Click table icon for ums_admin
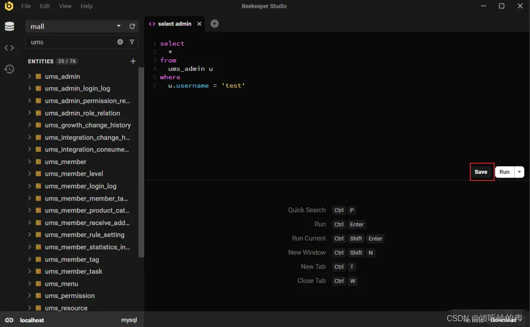Image resolution: width=530 pixels, height=327 pixels. pos(38,76)
